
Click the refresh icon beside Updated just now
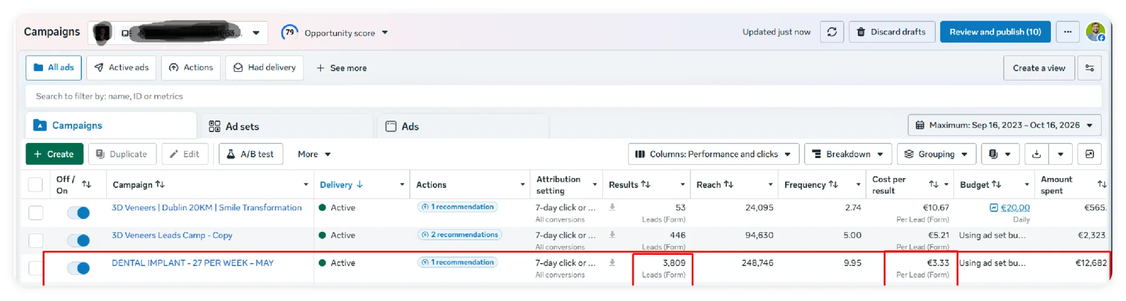pos(831,32)
